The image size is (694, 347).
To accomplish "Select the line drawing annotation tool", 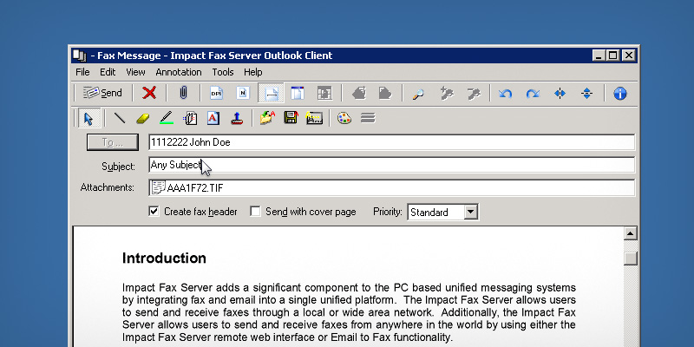I will (x=120, y=118).
